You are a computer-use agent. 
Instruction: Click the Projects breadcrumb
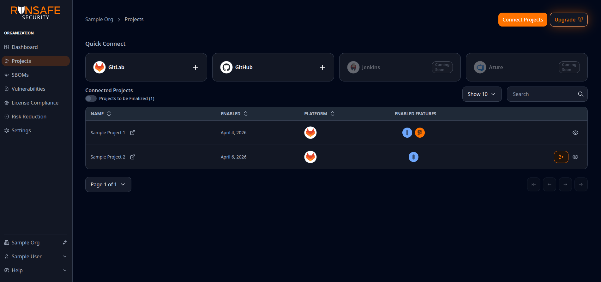134,19
